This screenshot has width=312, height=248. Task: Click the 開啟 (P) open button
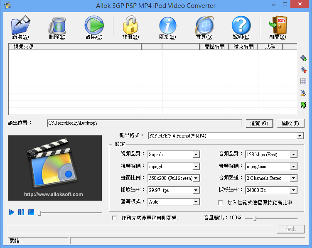[x=291, y=123]
